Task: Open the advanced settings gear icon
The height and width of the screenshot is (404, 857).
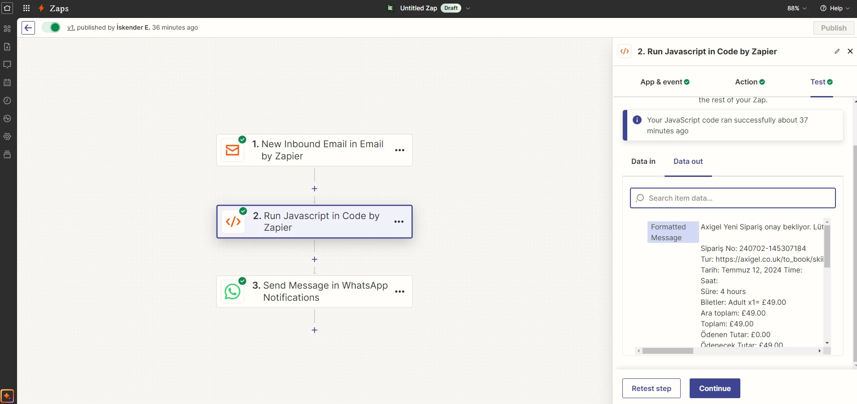Action: (7, 136)
